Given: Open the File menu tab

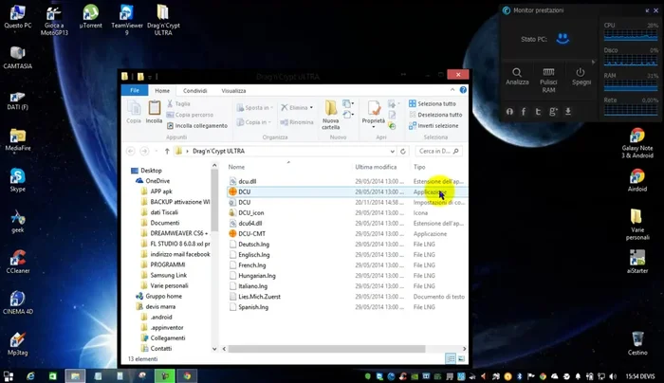Looking at the screenshot, I should click(135, 91).
